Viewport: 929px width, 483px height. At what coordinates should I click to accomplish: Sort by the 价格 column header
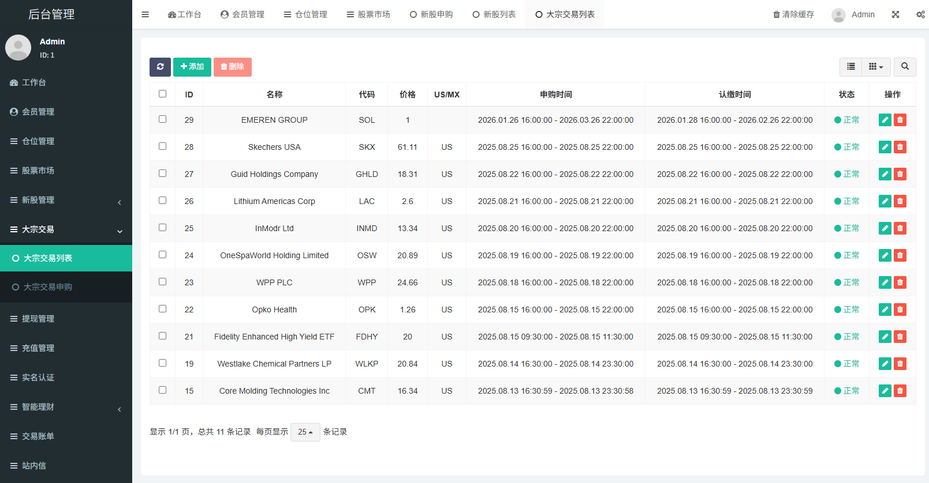coord(407,95)
